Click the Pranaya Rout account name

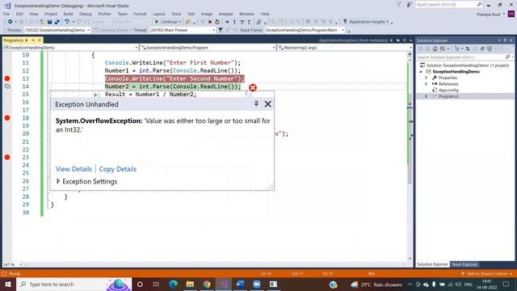488,15
